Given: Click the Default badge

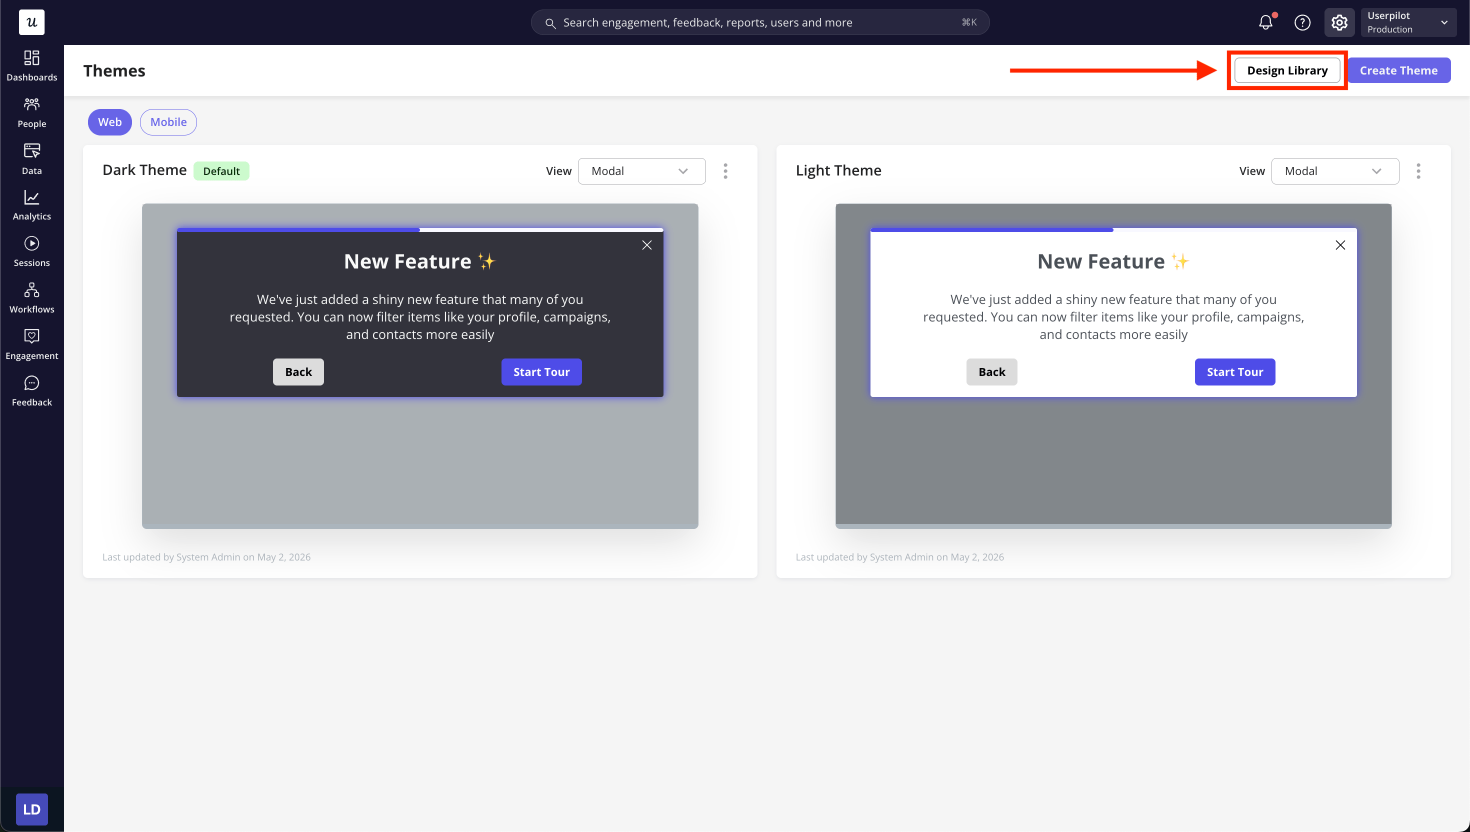Looking at the screenshot, I should [x=221, y=171].
